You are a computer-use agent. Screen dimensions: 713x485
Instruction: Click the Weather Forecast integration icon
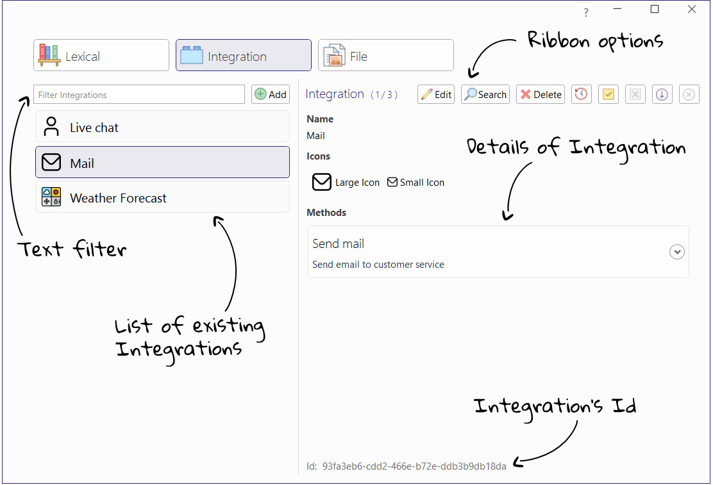click(51, 197)
